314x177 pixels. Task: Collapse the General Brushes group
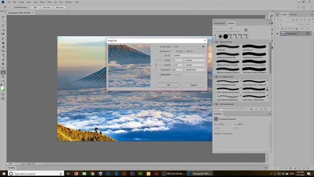(214, 42)
